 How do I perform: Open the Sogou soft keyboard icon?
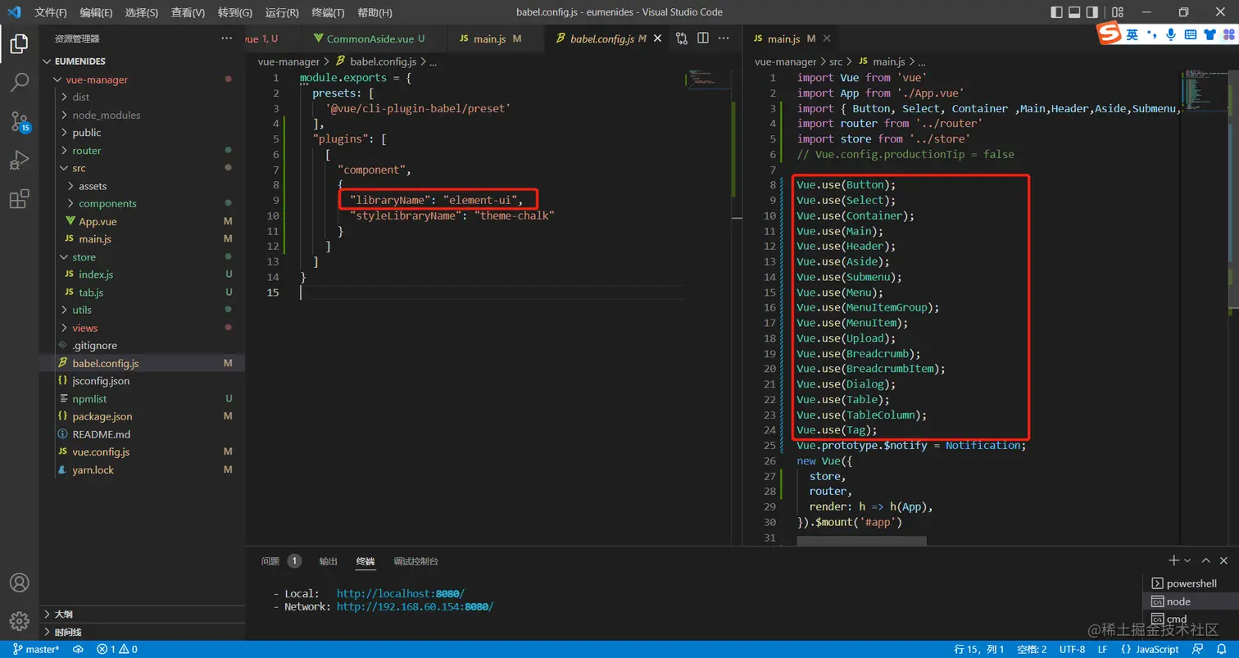[x=1191, y=34]
